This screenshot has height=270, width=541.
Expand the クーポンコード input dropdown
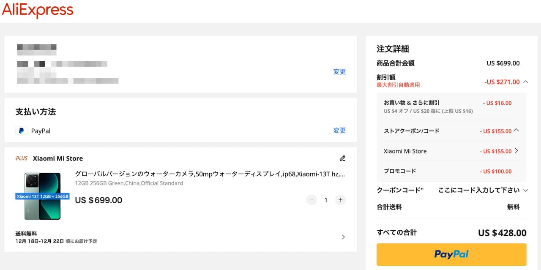[x=525, y=190]
